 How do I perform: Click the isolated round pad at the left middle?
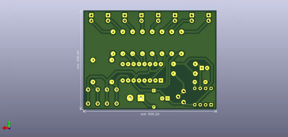pos(93,60)
